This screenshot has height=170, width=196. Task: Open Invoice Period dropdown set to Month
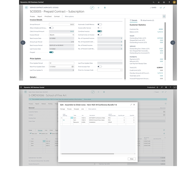point(62,35)
